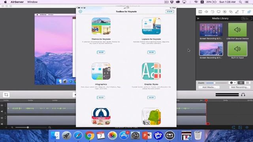Open Spotlight search in the menu bar
This screenshot has width=253, height=142.
[x=240, y=2]
